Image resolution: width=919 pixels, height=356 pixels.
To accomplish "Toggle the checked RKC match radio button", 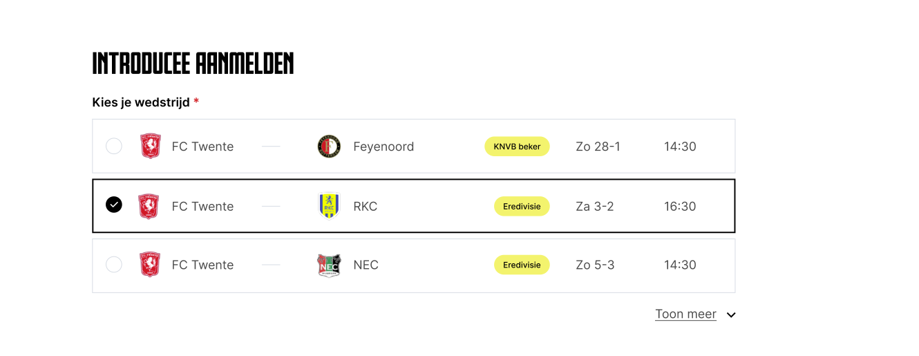I will click(x=114, y=205).
